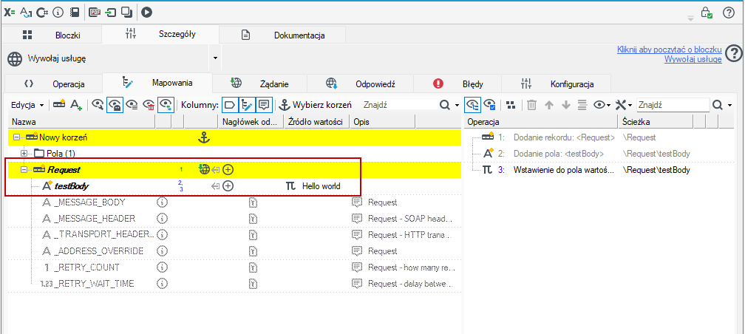The image size is (745, 334).
Task: Toggle the eye with tree button in operations toolbar
Action: [x=472, y=104]
